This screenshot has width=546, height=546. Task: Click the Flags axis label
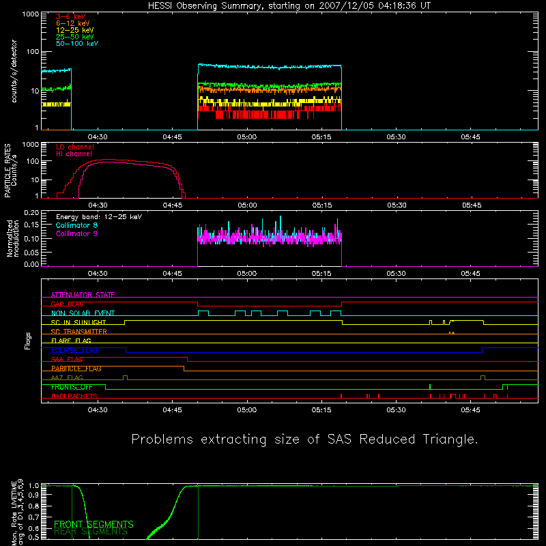click(x=28, y=341)
